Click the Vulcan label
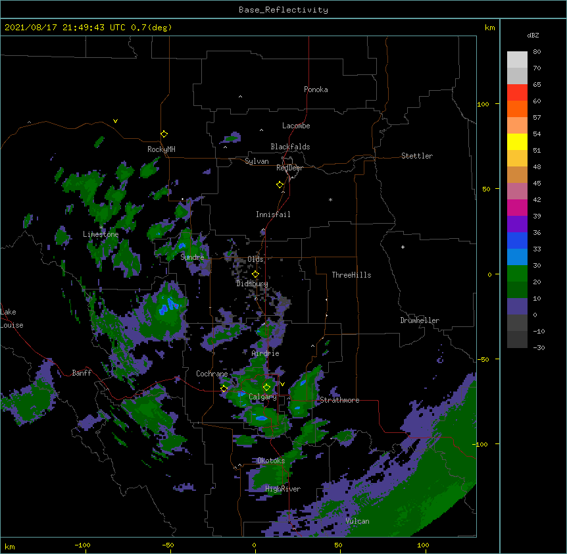 click(357, 521)
